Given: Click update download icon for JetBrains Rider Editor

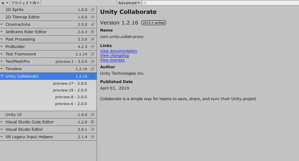Looking at the screenshot, I should pyautogui.click(x=92, y=32).
